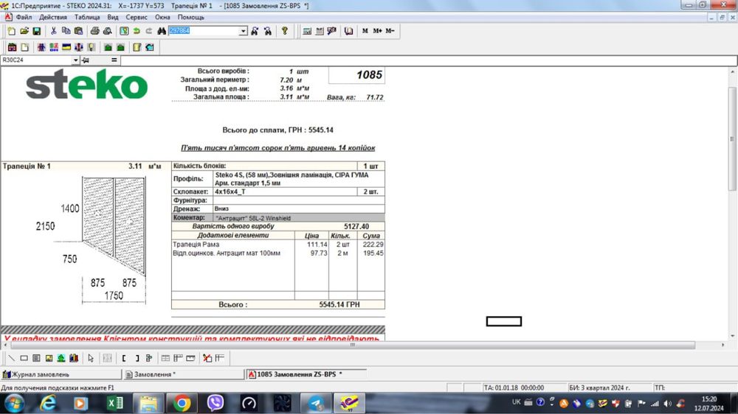Open the Вид menu
738x414 pixels.
coord(113,18)
